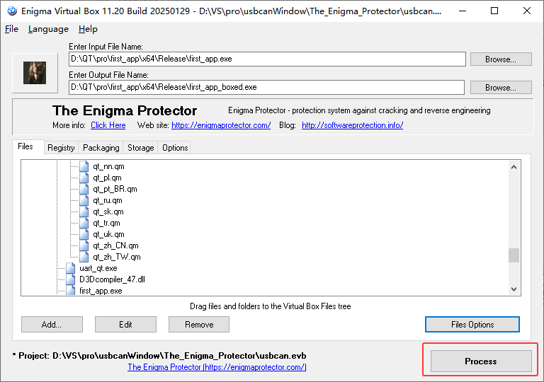Image resolution: width=544 pixels, height=382 pixels.
Task: Click the D3Dcompiler_47.dll file icon
Action: tap(71, 279)
